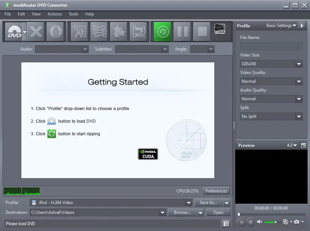310x231 pixels.
Task: Click the "Please load DVD" status text
Action: point(21,224)
